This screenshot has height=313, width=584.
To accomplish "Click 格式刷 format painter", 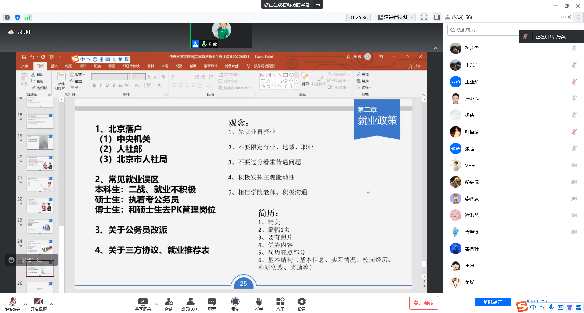I will click(39, 88).
